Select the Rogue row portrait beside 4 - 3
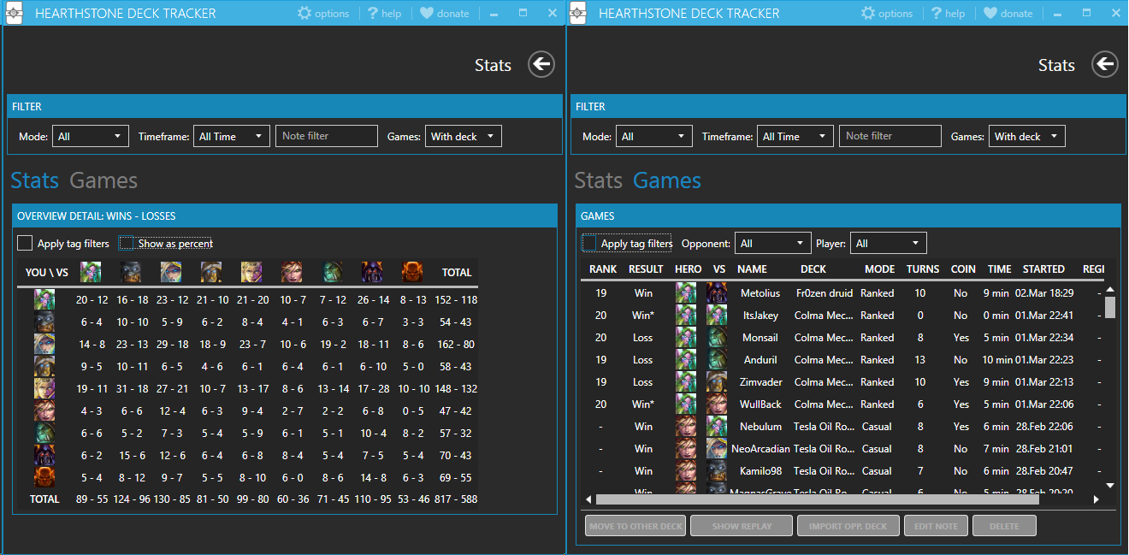Image resolution: width=1129 pixels, height=555 pixels. click(x=44, y=410)
